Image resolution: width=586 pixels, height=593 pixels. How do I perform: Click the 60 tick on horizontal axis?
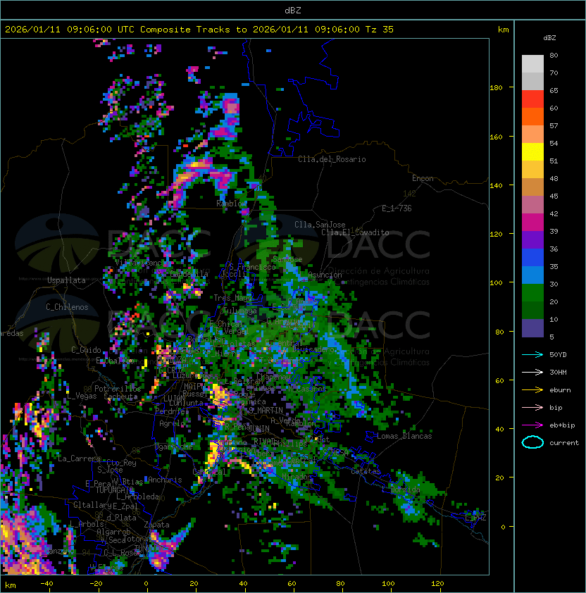point(292,584)
